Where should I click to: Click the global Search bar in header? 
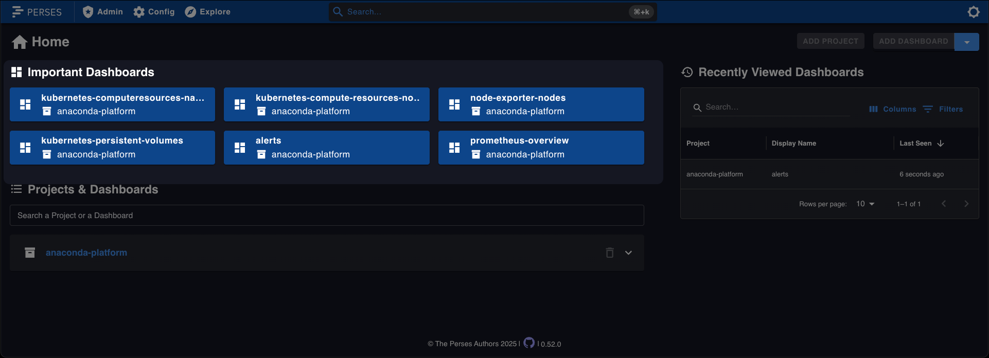(x=492, y=12)
